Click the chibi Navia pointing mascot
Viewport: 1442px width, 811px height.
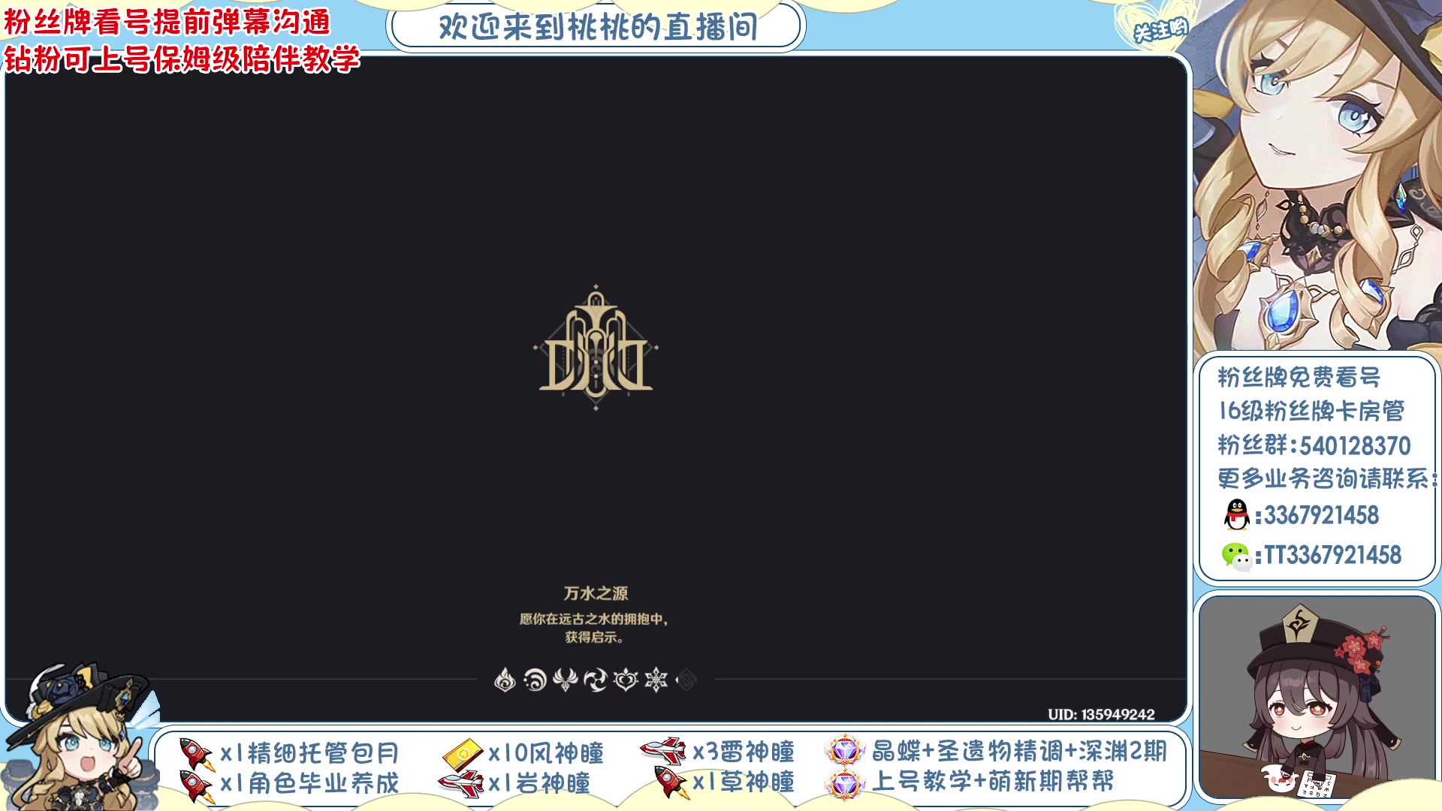81,737
